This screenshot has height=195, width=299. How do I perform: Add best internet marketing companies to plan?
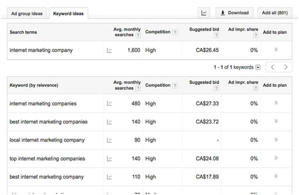[x=276, y=121]
